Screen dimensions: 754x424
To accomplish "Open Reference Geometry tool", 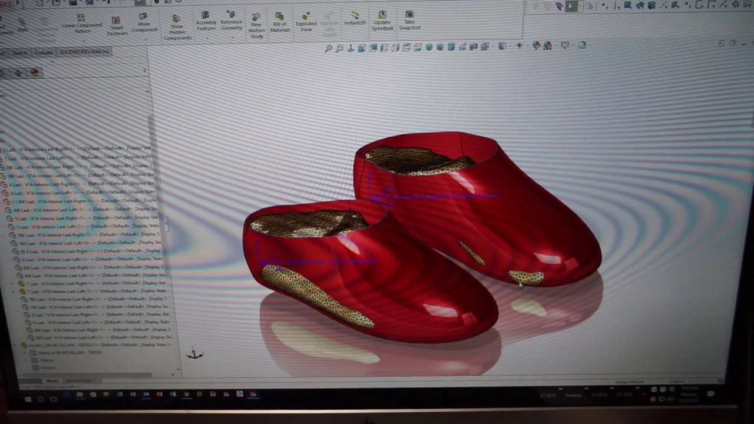I will point(231,21).
